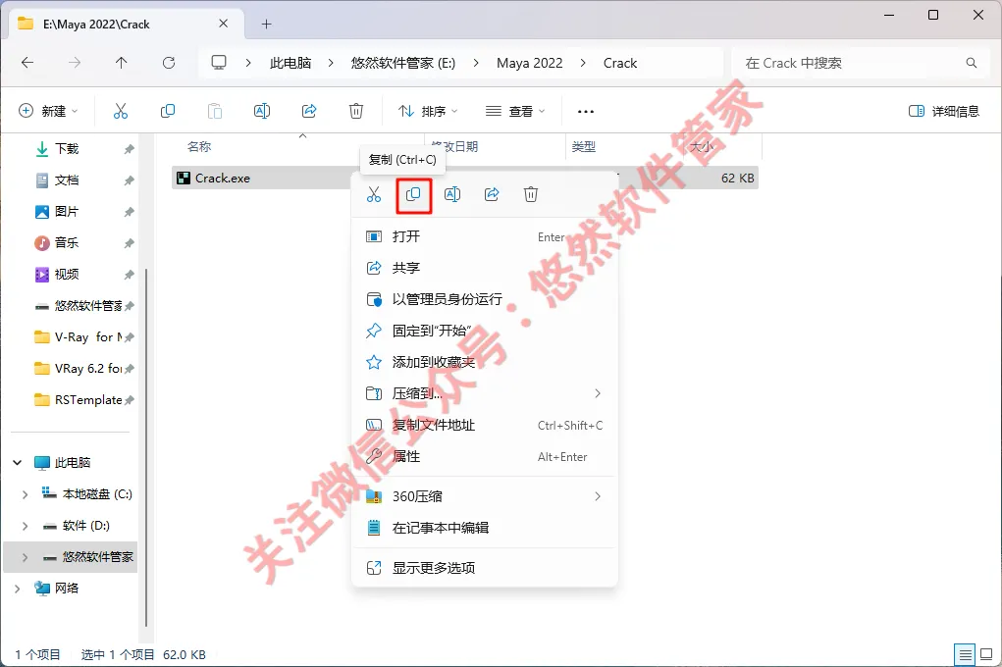Viewport: 1002px width, 667px height.
Task: Click the breadcrumb chevron after Maya 2022
Action: coord(583,63)
